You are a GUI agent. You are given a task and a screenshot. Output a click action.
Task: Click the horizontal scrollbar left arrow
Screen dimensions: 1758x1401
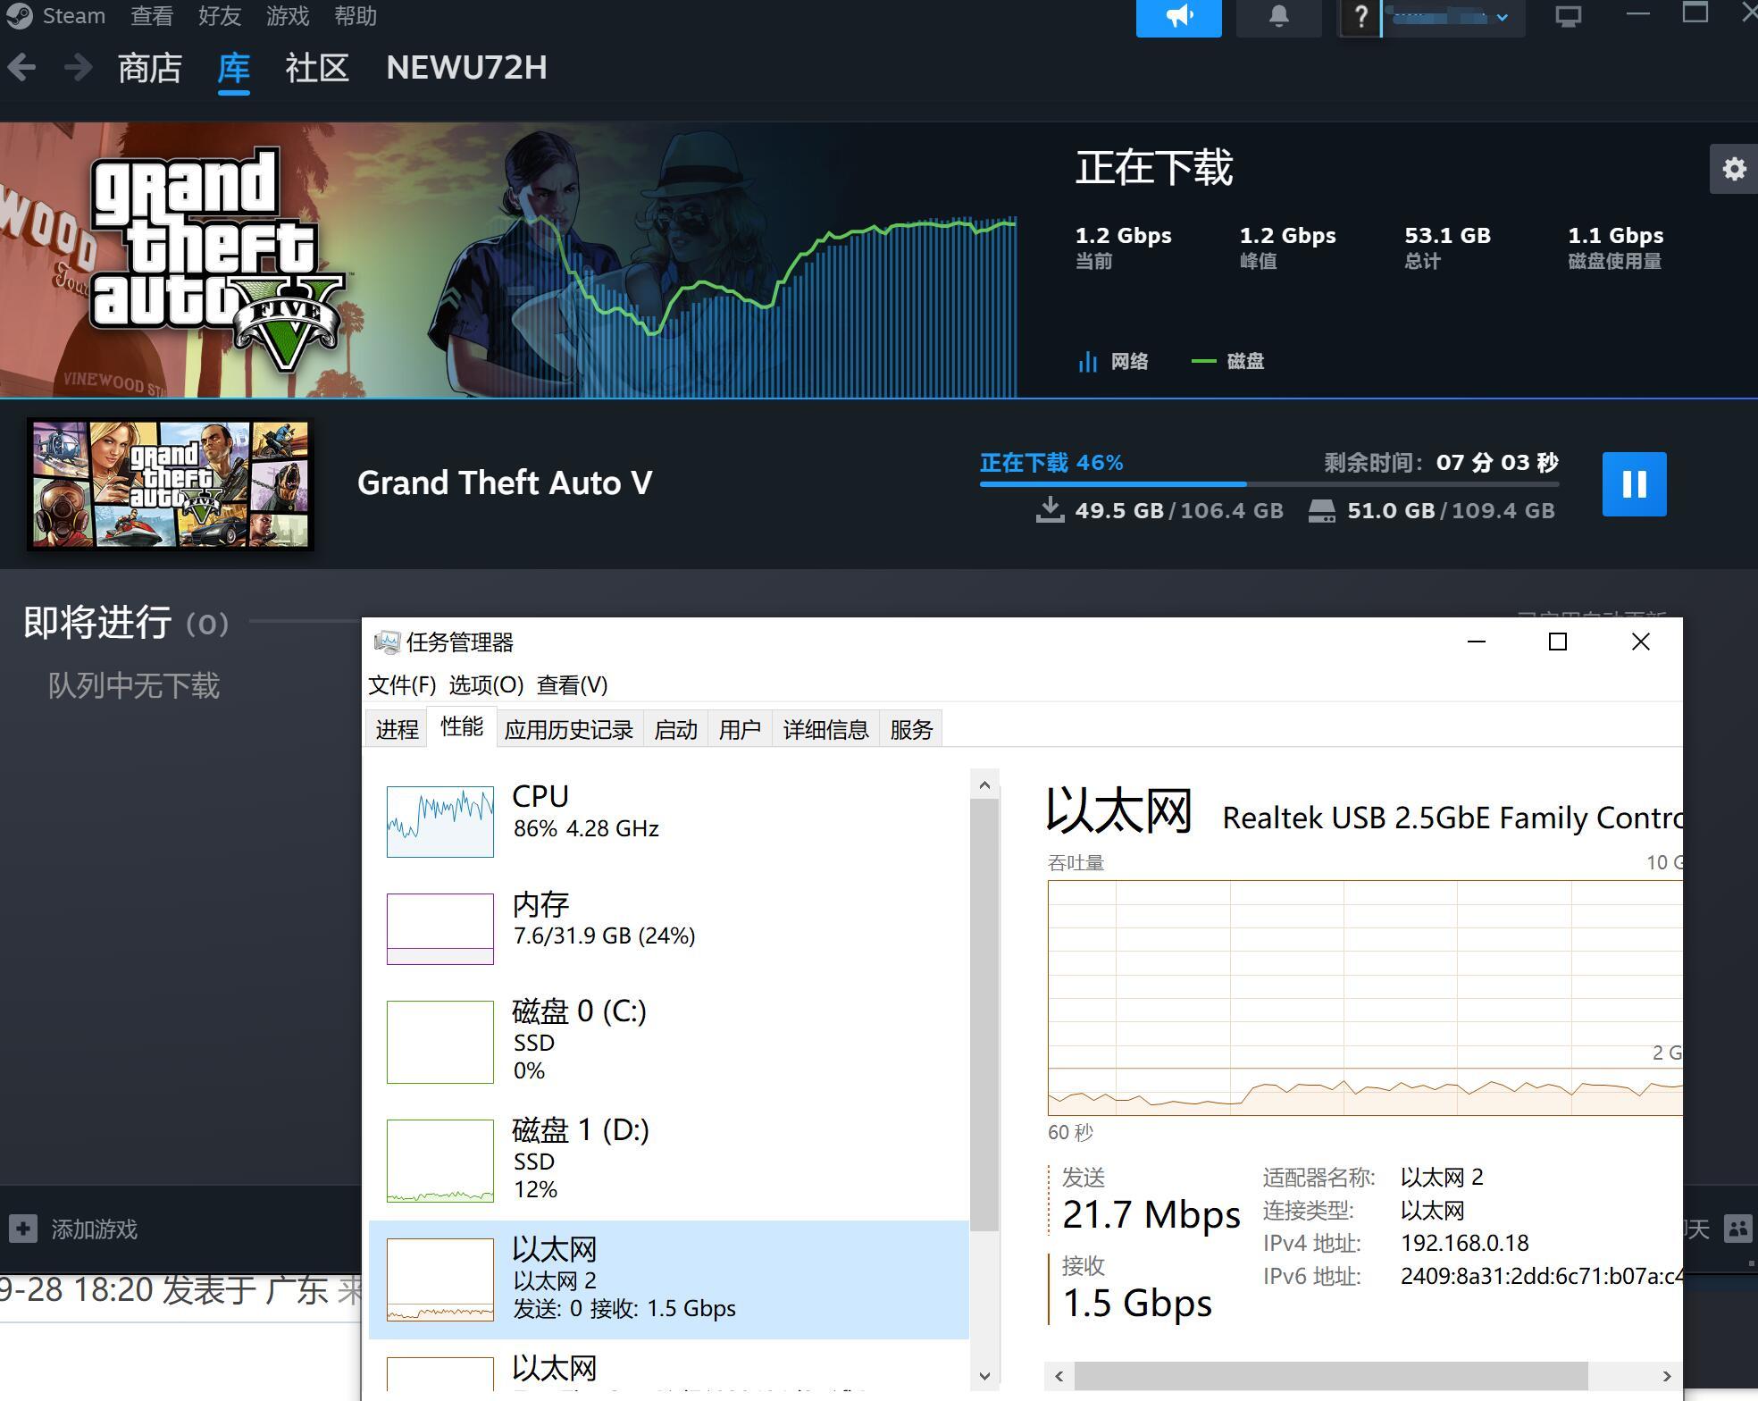point(1059,1376)
